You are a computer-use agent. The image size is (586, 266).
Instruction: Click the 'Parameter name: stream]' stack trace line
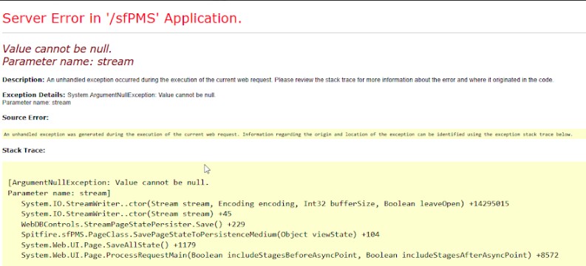click(x=59, y=193)
